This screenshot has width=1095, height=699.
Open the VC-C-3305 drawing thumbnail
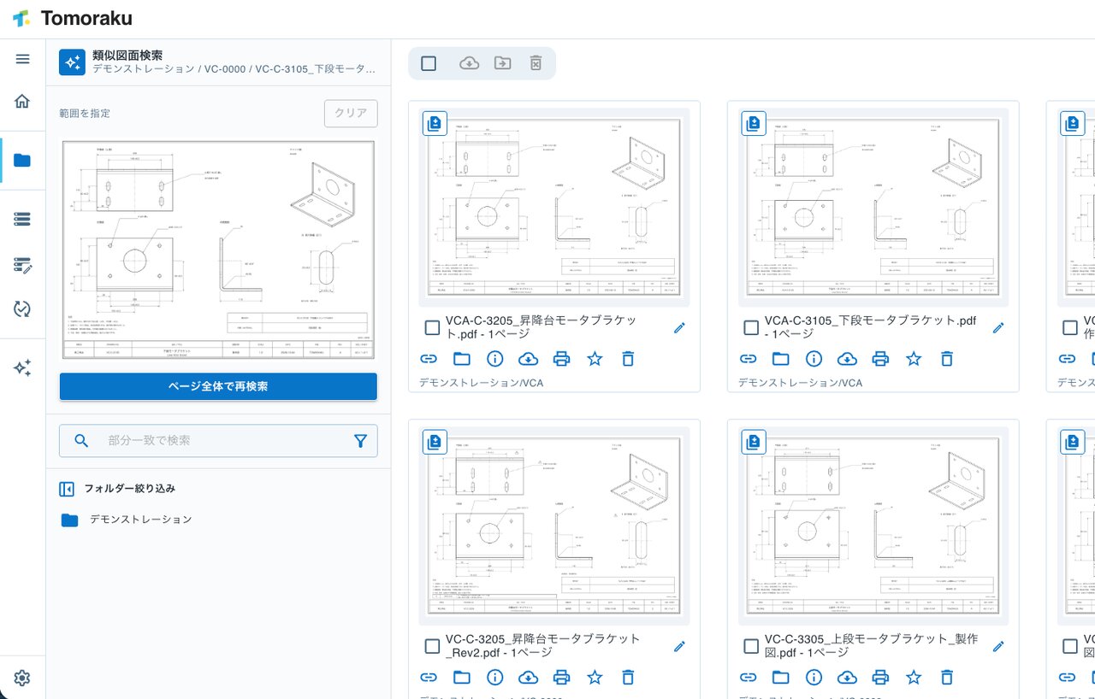pyautogui.click(x=873, y=526)
